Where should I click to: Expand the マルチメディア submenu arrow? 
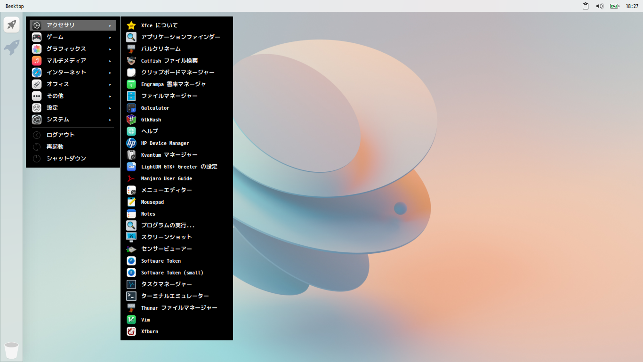point(110,61)
